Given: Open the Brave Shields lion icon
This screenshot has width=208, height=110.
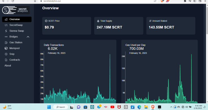Looking at the screenshot, I should point(162,1).
